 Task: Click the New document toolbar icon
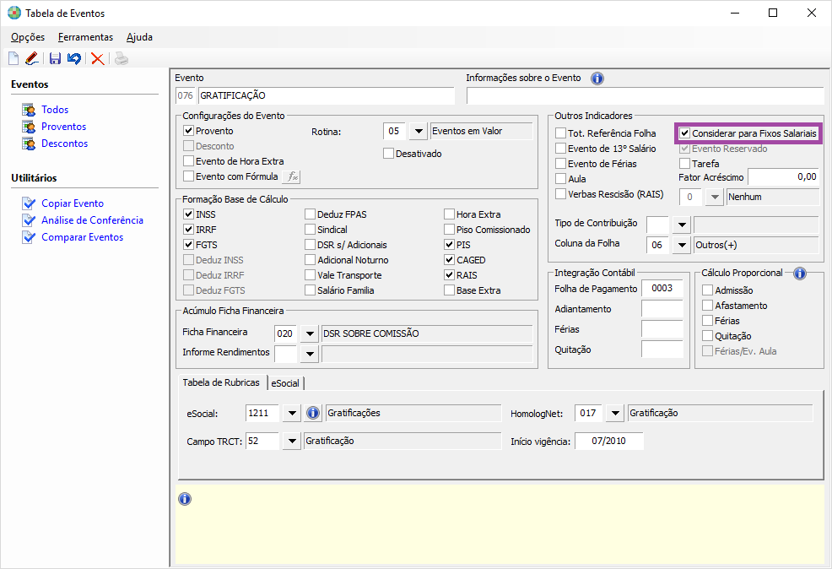(14, 58)
